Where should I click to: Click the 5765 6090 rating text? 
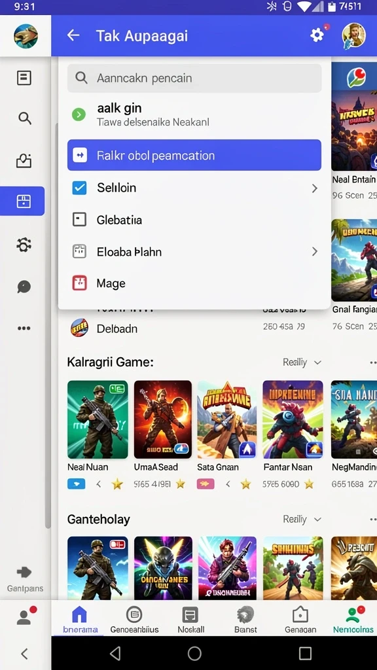pos(281,484)
